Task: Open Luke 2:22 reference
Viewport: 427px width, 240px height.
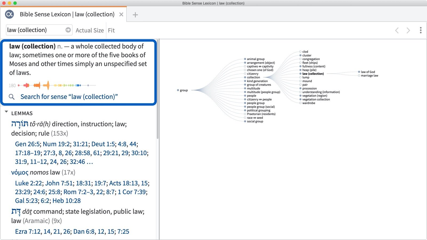Action: tap(29, 183)
